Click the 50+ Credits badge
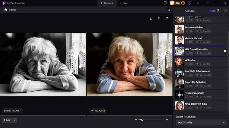Screen dimensions: 229x128 [x=204, y=97]
